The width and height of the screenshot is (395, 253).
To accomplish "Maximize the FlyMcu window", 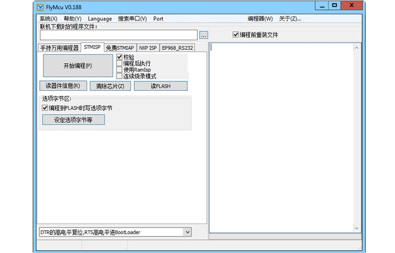I will [x=335, y=6].
